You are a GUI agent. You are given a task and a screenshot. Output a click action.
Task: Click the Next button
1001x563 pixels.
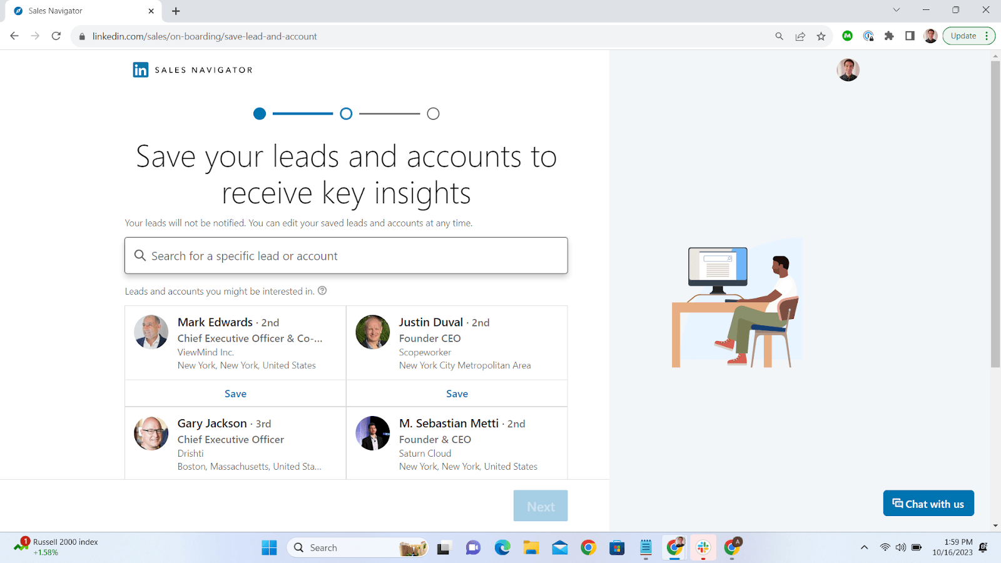(541, 506)
